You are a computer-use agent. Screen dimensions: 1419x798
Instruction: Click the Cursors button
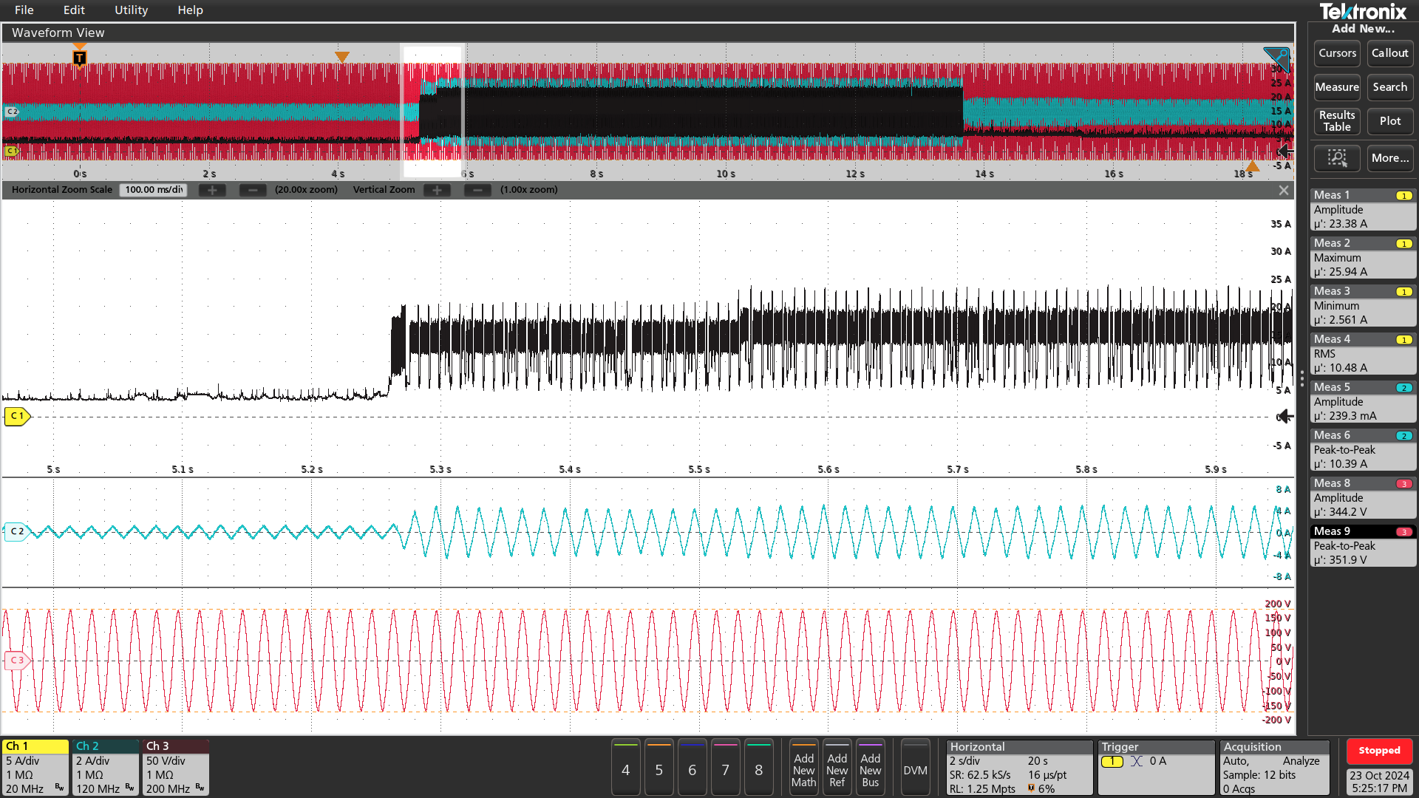[x=1337, y=53]
